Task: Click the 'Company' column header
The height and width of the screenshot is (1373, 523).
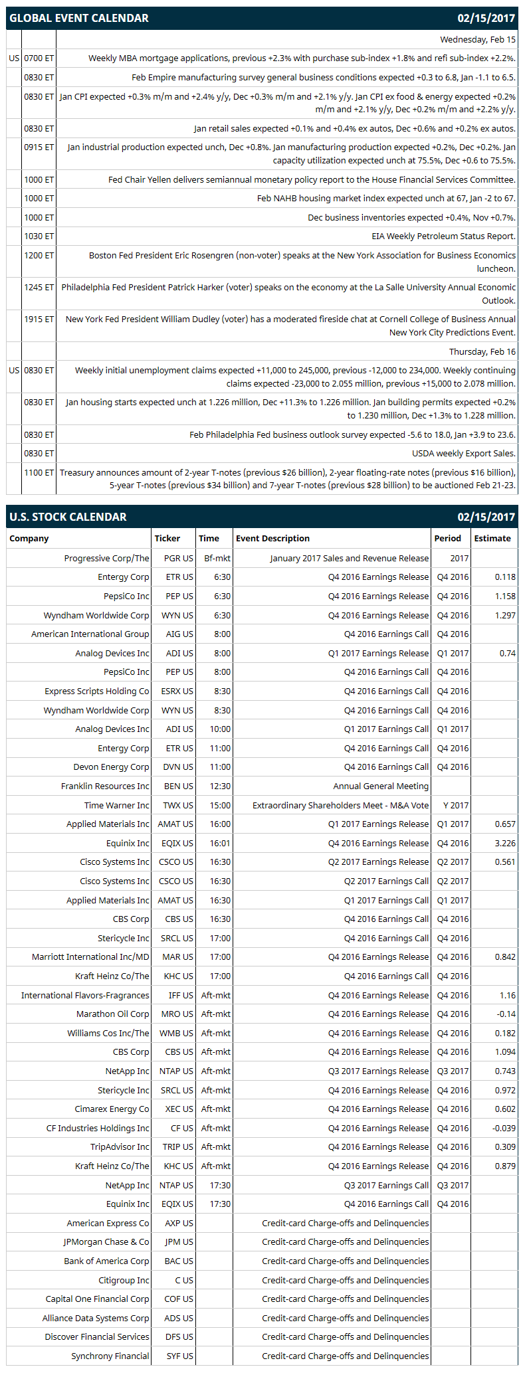Action: coord(29,539)
